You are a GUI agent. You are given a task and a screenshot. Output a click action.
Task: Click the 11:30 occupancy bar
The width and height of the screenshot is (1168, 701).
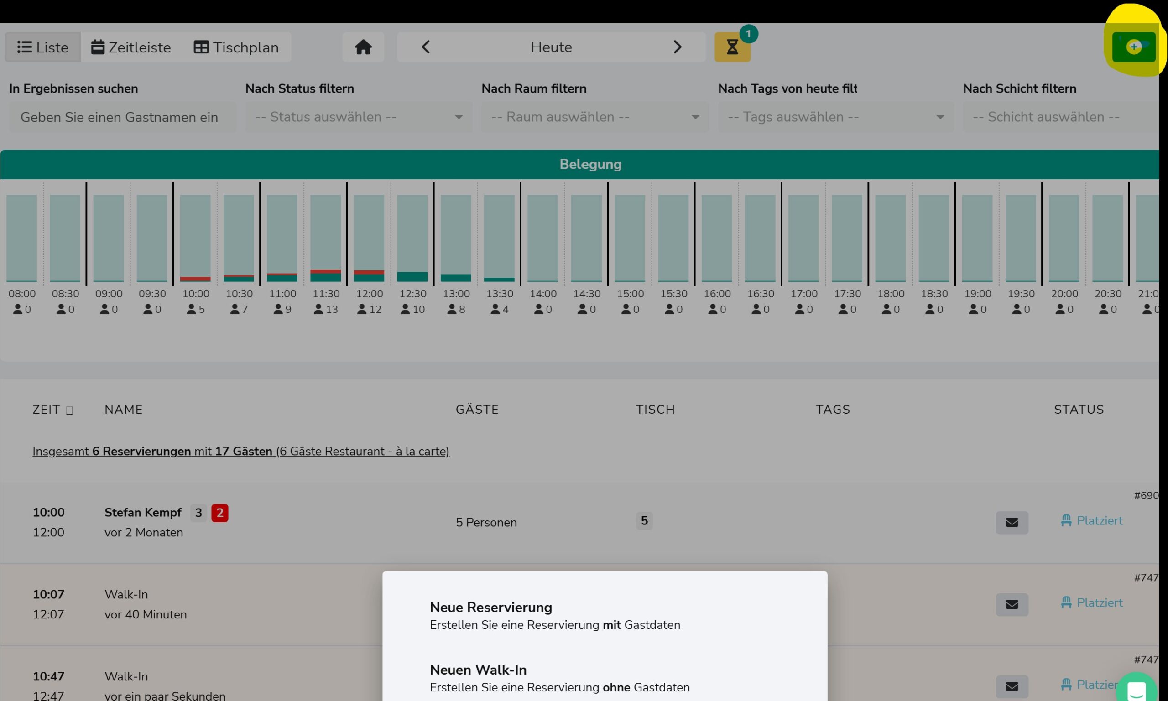coord(326,238)
